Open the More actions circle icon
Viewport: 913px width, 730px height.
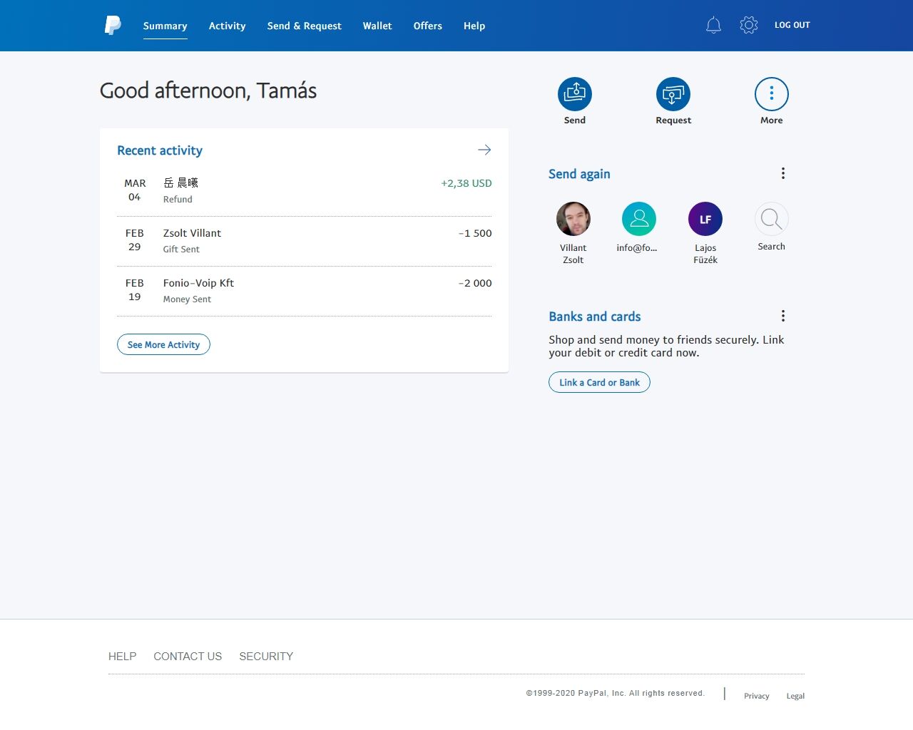coord(771,94)
